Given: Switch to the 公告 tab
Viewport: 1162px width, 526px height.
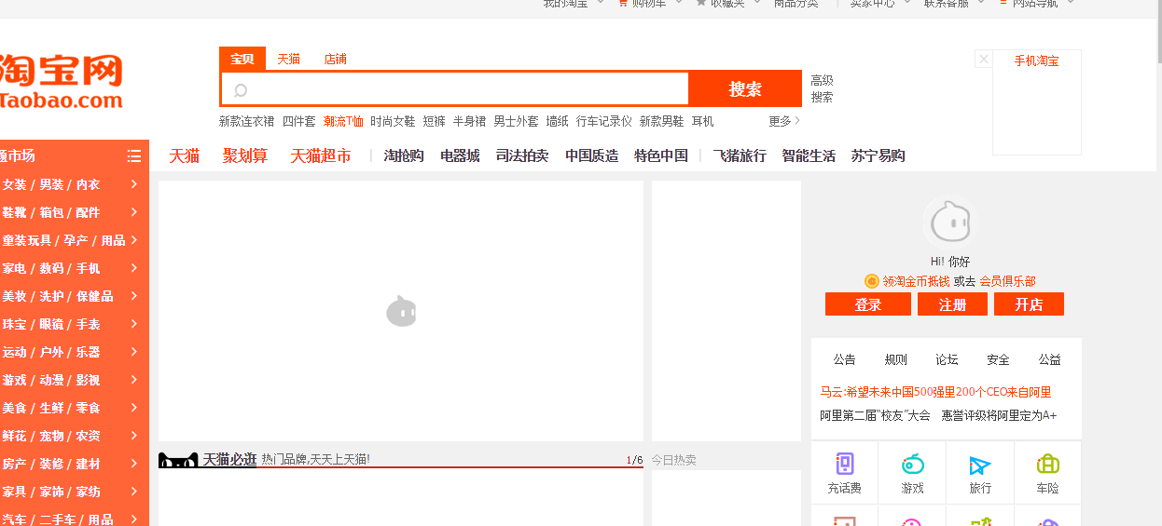Looking at the screenshot, I should pos(845,359).
